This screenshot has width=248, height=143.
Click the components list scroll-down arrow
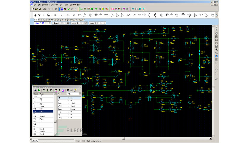pyautogui.click(x=55, y=134)
